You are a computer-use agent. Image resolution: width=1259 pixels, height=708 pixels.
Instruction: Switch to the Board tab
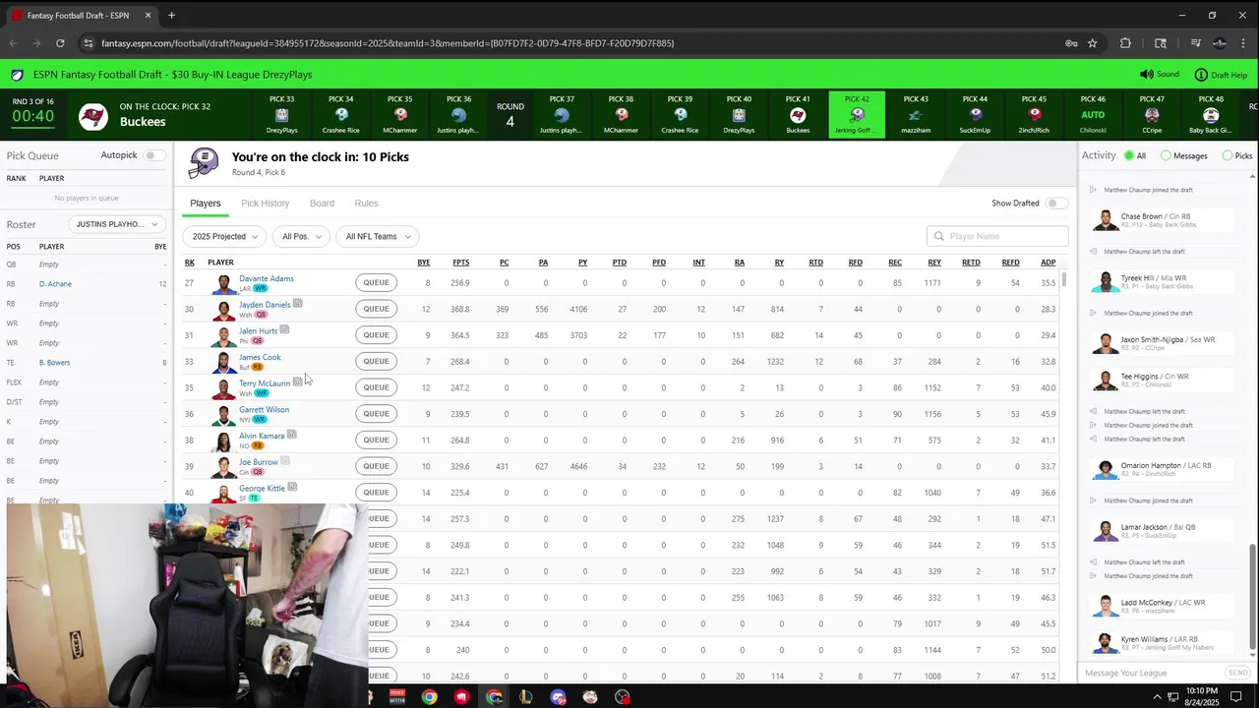tap(322, 204)
